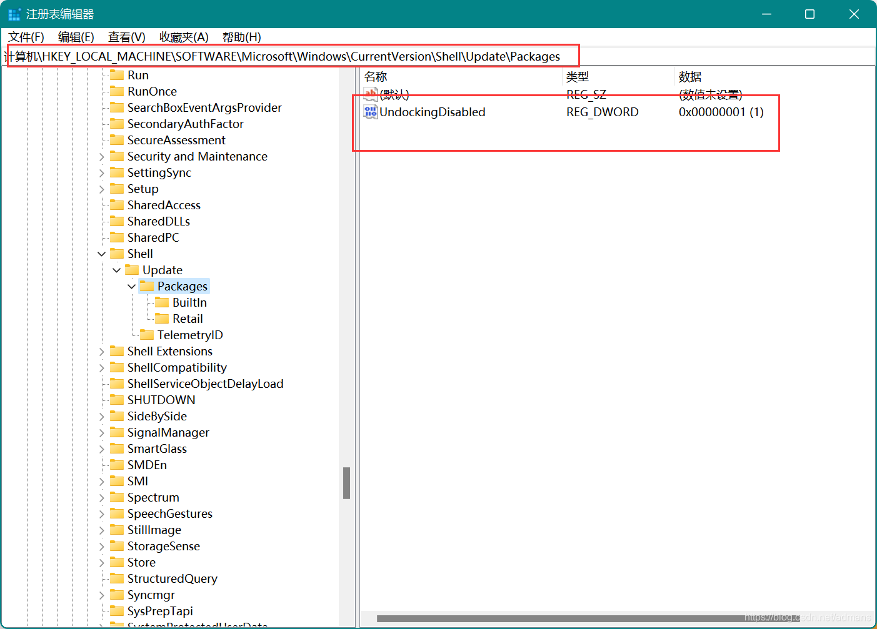Select the StructuredQuery key

click(173, 578)
